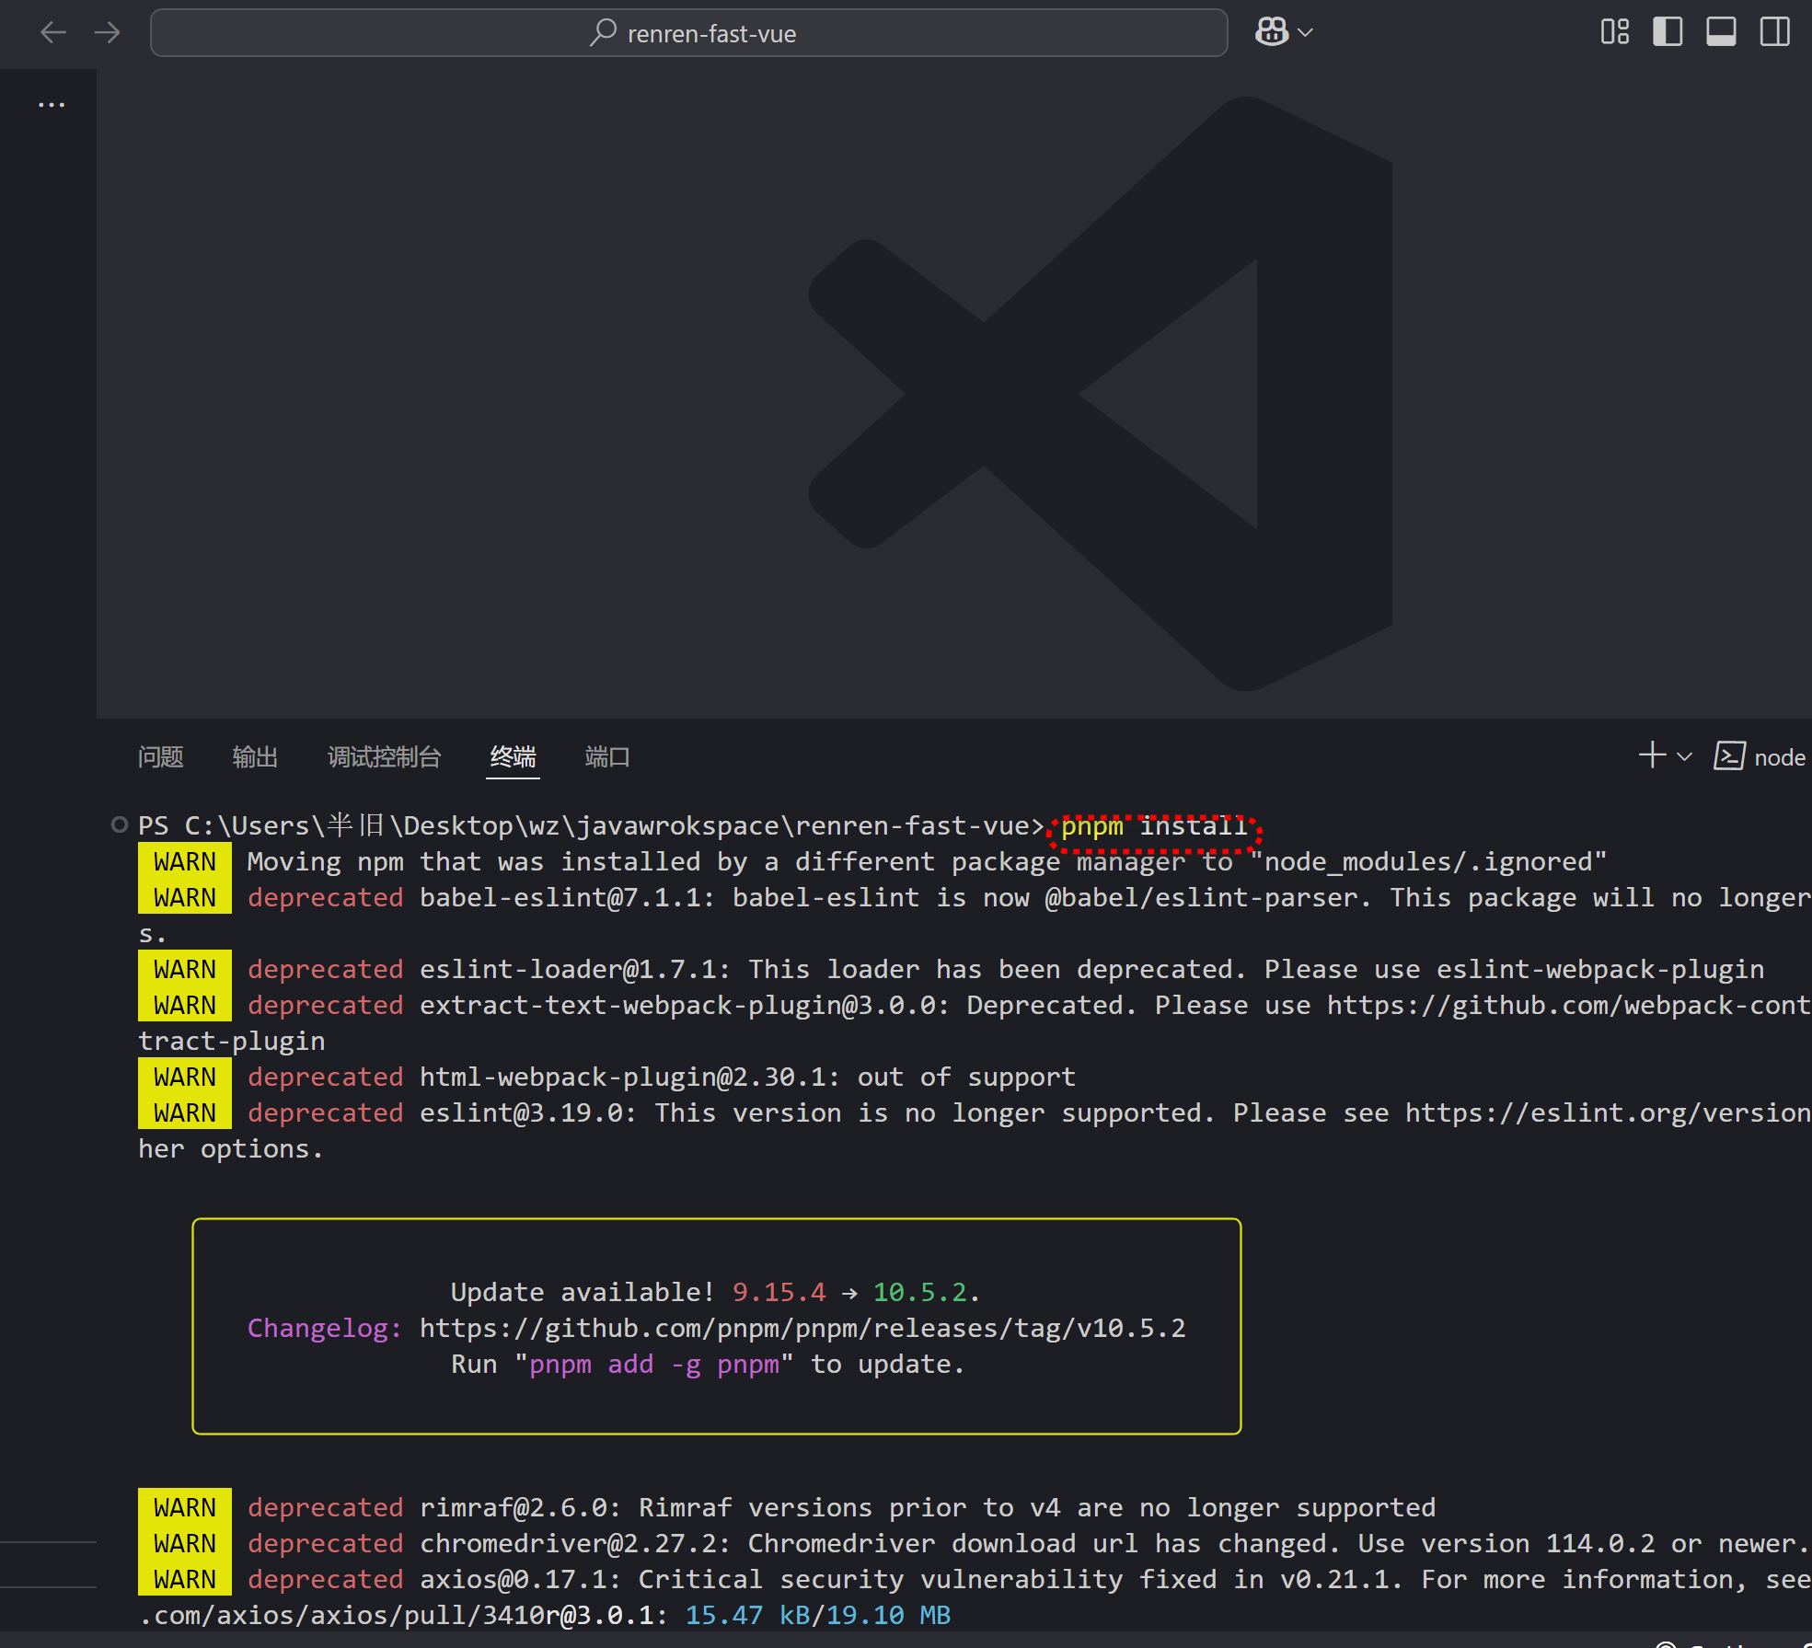Click the 'Changelog:' label in update box
This screenshot has width=1812, height=1648.
(325, 1328)
